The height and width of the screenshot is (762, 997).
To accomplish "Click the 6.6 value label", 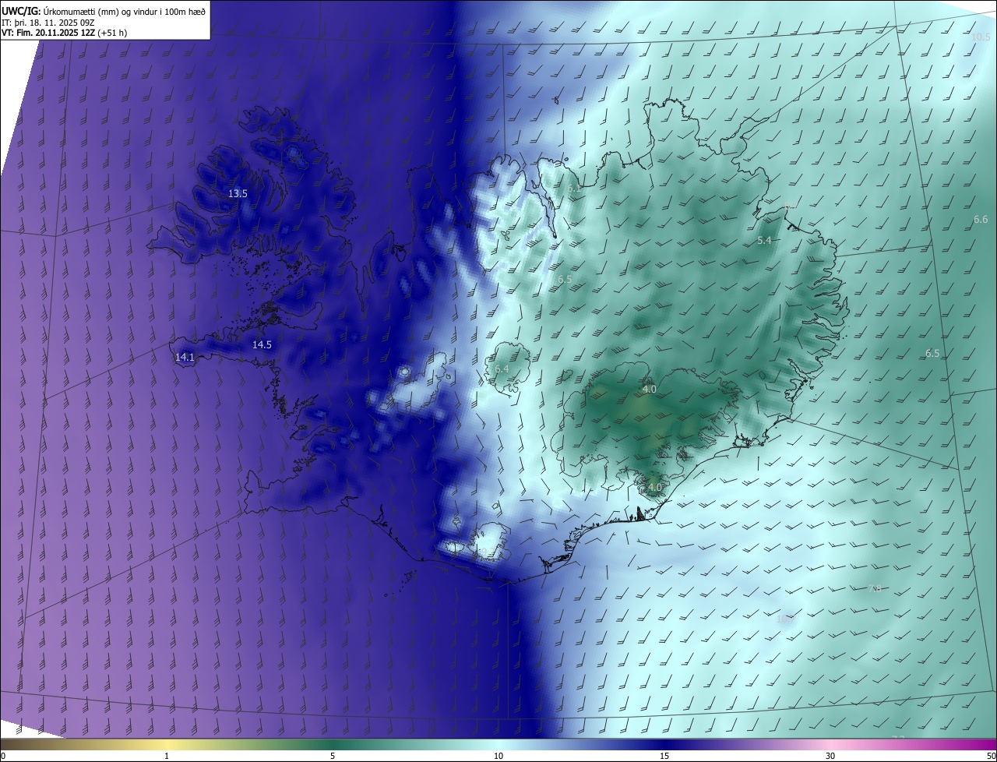I will (981, 220).
